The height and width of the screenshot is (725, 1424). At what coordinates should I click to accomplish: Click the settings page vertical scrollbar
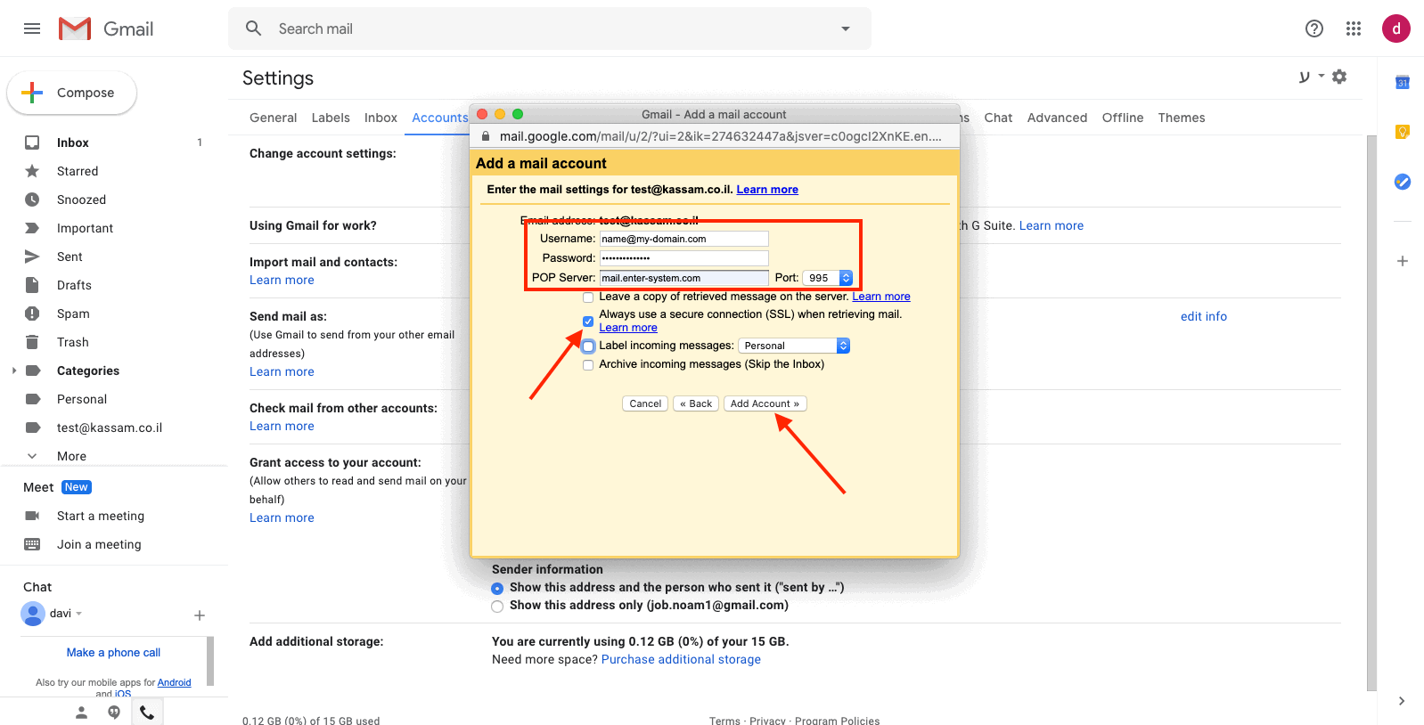pyautogui.click(x=1371, y=412)
